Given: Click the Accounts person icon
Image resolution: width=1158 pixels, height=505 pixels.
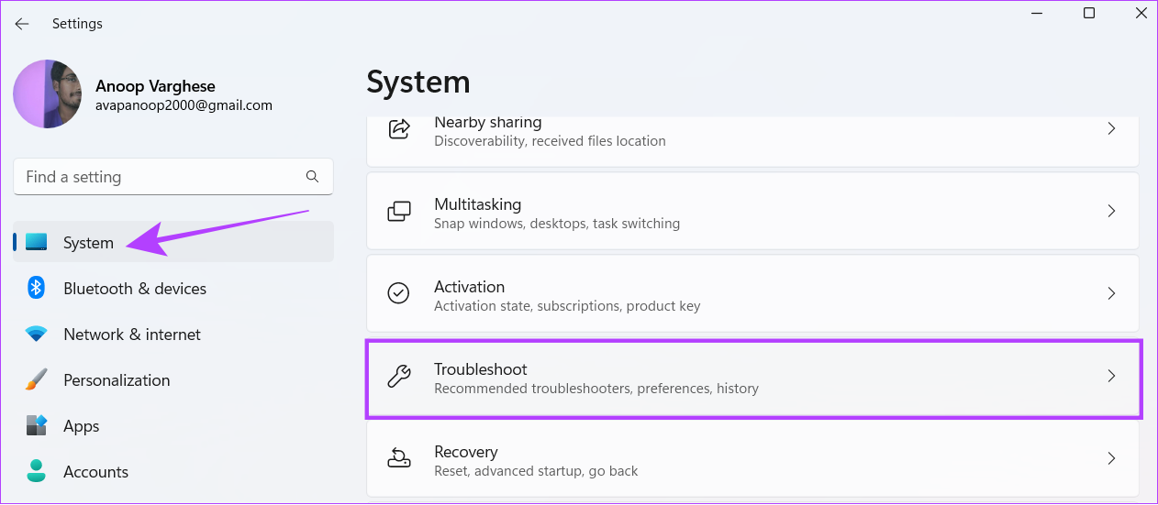Looking at the screenshot, I should [37, 471].
